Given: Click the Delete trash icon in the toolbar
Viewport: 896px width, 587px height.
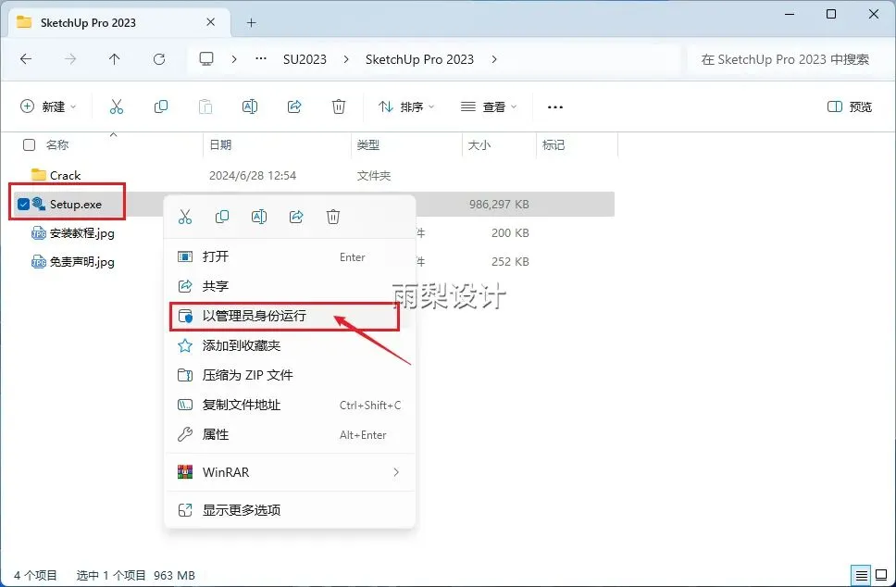Looking at the screenshot, I should tap(338, 106).
